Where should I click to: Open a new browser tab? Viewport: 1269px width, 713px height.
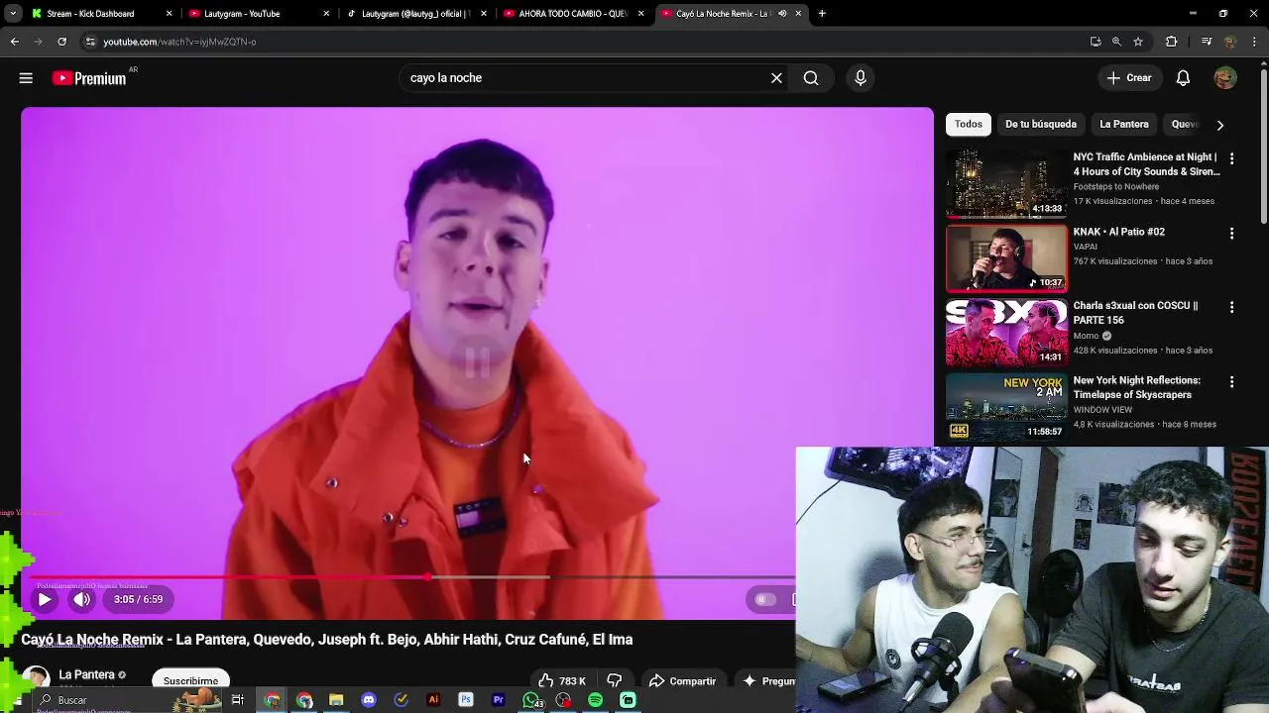822,14
